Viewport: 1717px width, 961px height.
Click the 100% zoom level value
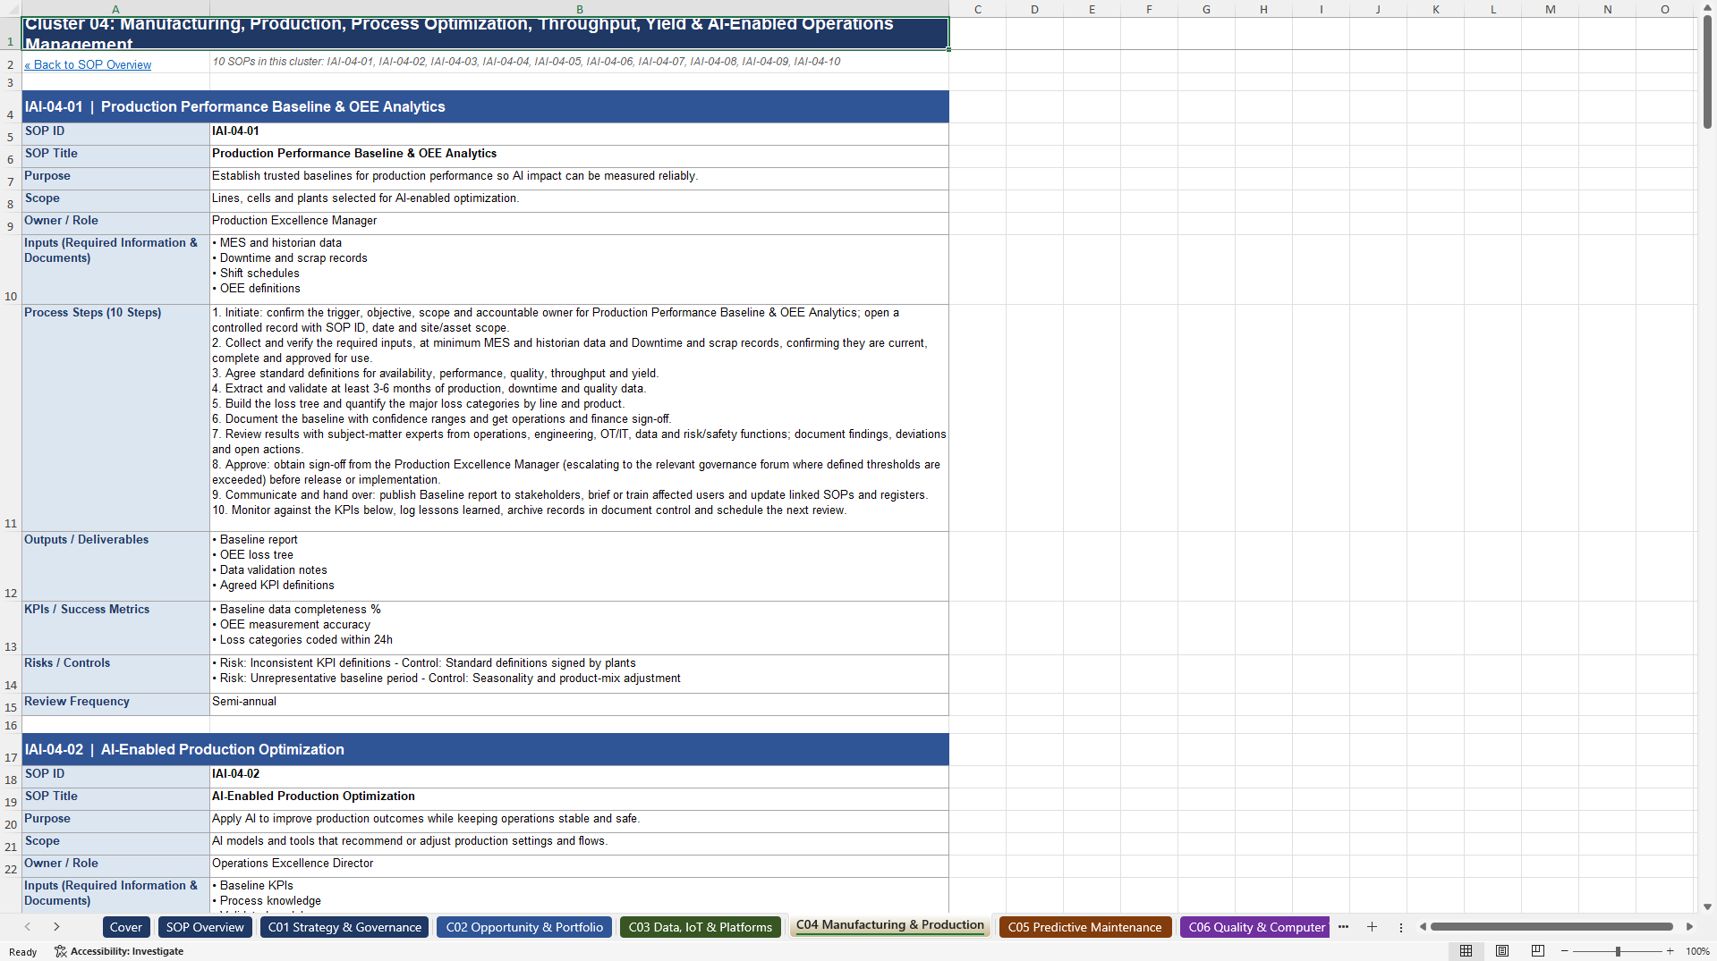click(1697, 951)
